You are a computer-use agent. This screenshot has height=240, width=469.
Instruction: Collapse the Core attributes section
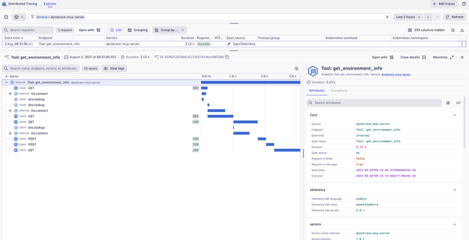pos(454,115)
